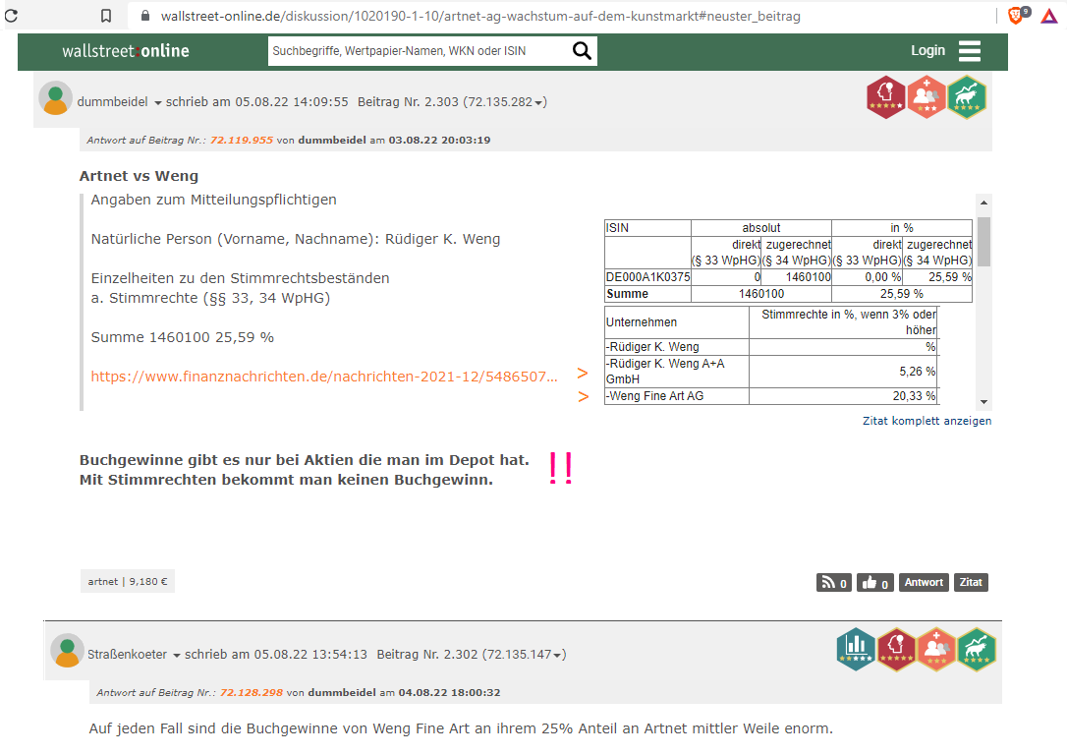The width and height of the screenshot is (1067, 755).
Task: Bookmark this page with the bookmark icon
Action: pyautogui.click(x=106, y=16)
